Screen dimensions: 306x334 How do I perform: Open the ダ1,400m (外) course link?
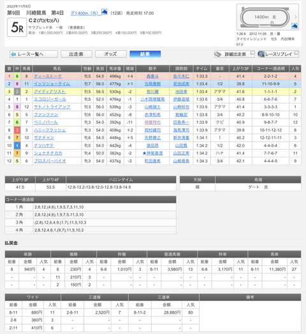[85, 13]
